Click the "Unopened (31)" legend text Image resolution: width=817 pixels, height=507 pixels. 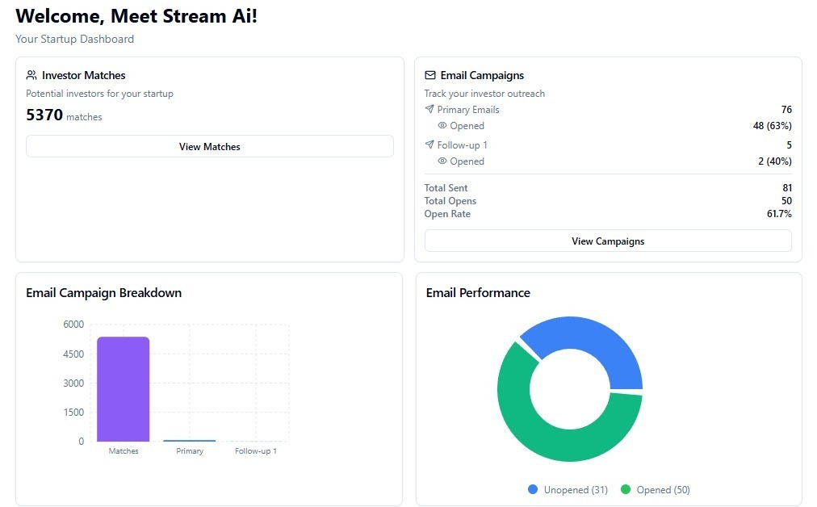click(x=576, y=490)
